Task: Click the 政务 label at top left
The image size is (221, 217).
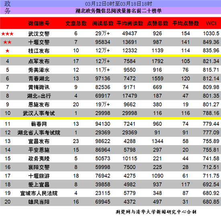Action: tap(7, 7)
